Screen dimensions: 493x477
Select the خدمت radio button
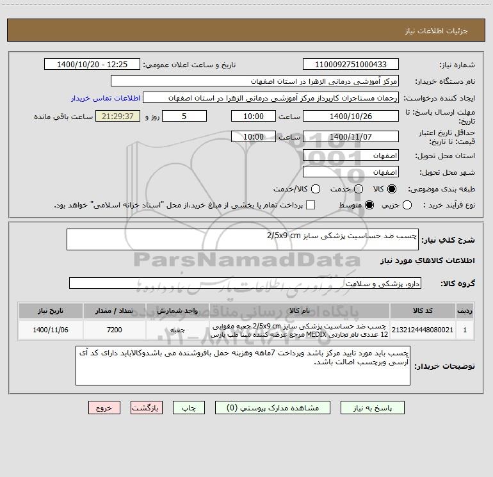(359, 189)
